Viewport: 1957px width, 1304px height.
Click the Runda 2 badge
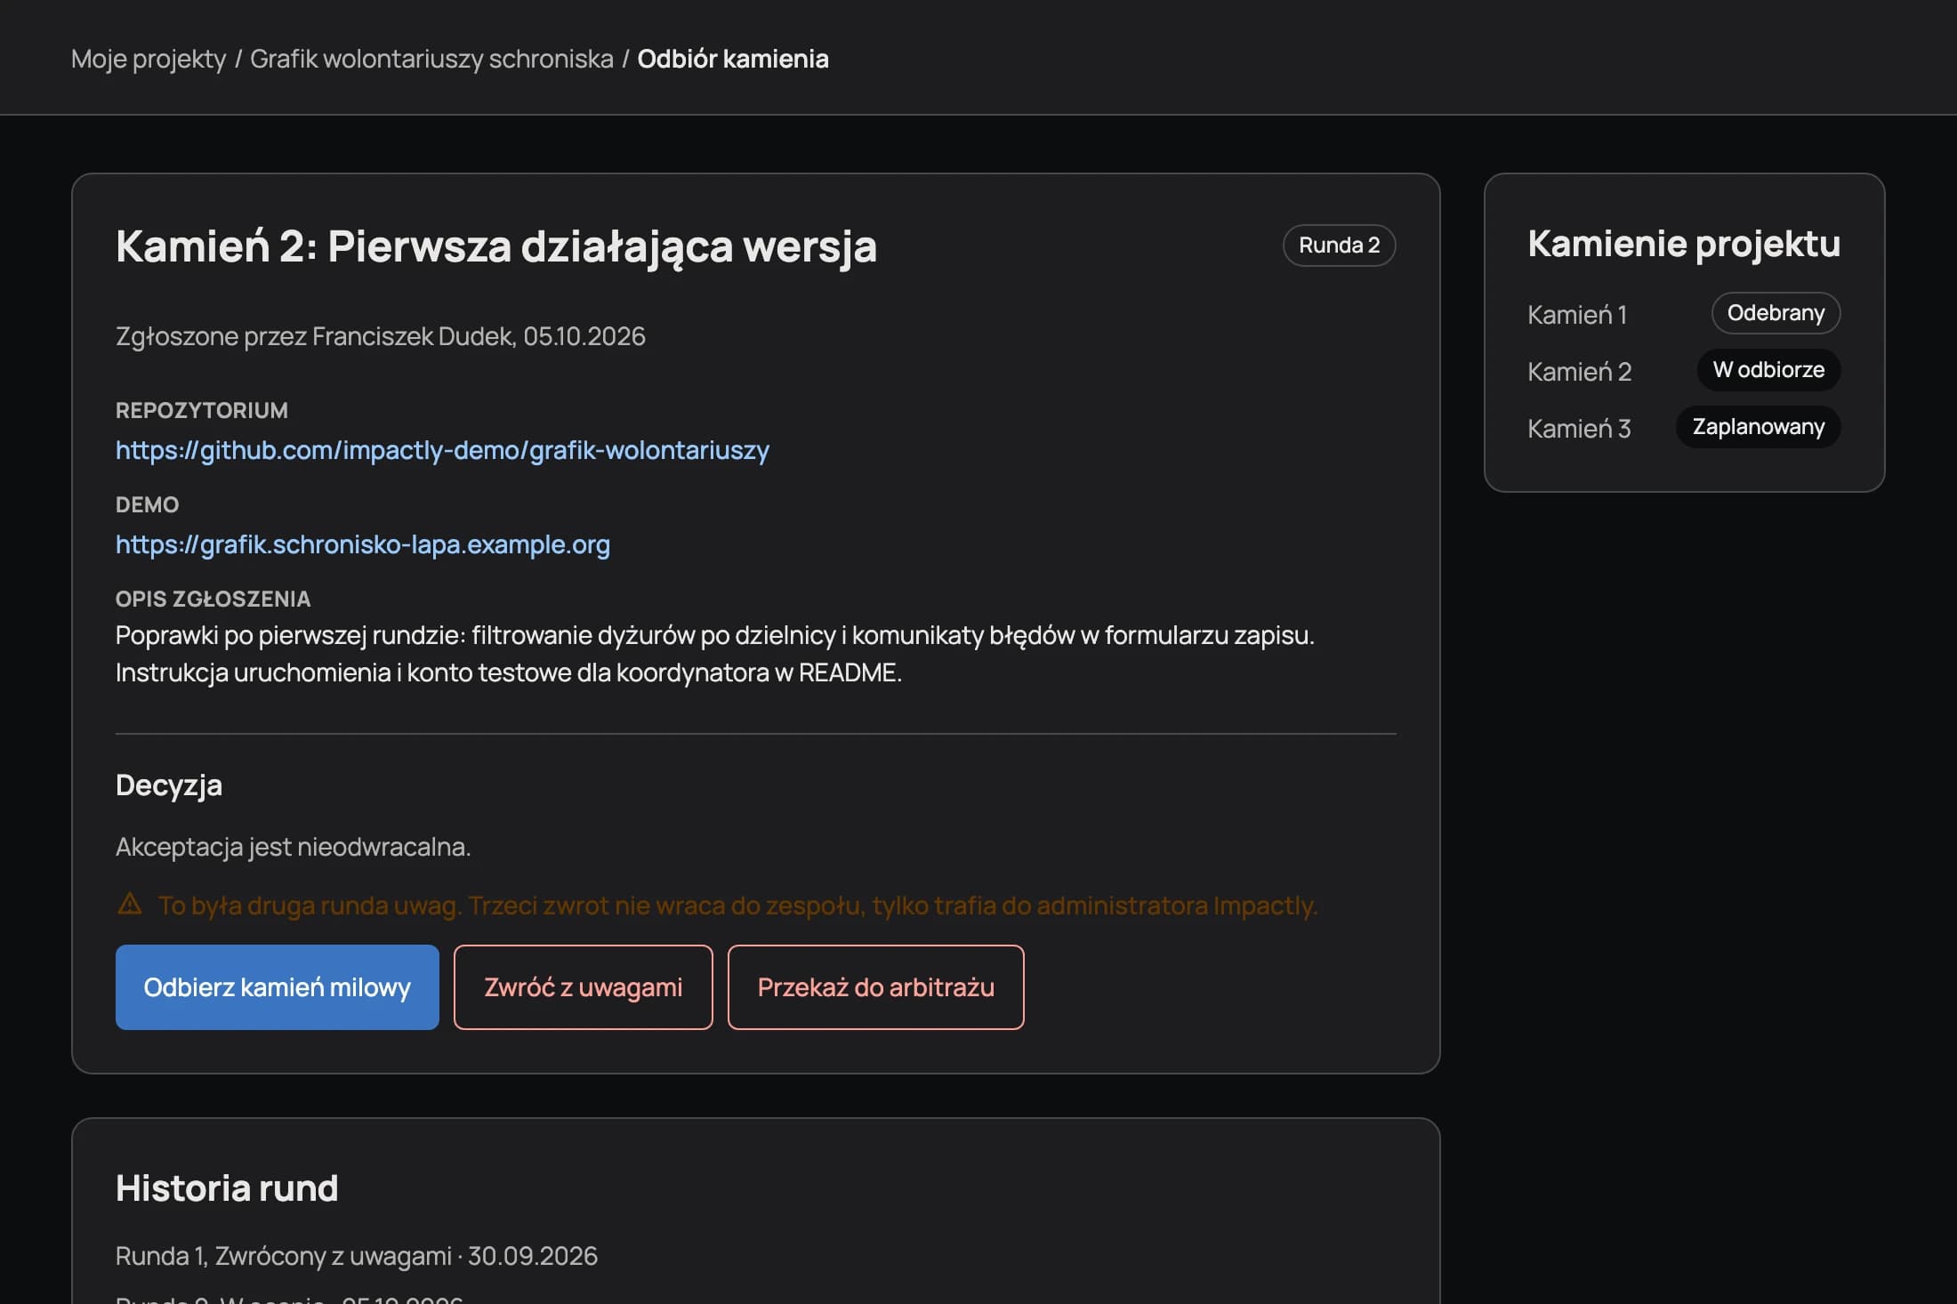[x=1340, y=246]
